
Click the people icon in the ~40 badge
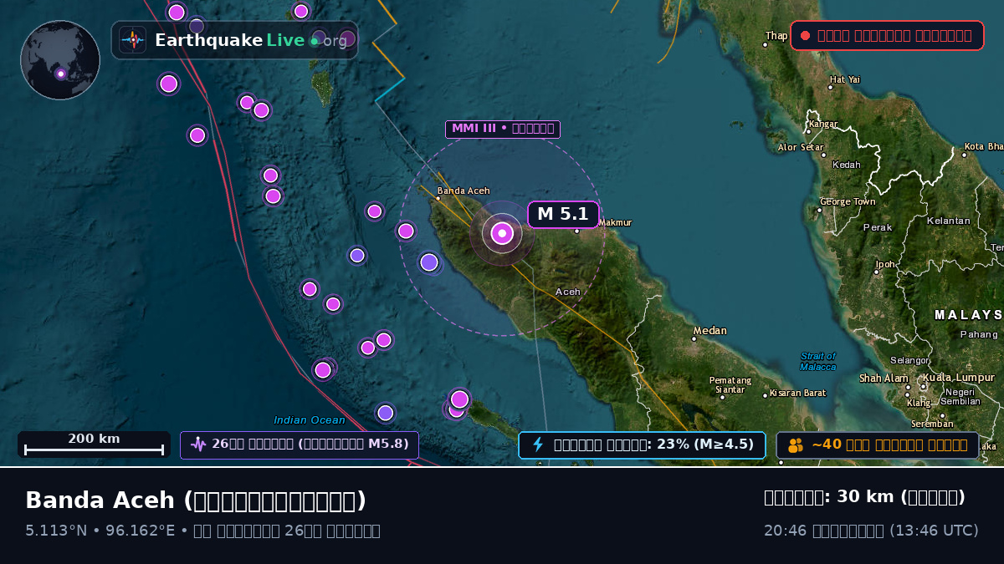tap(795, 445)
